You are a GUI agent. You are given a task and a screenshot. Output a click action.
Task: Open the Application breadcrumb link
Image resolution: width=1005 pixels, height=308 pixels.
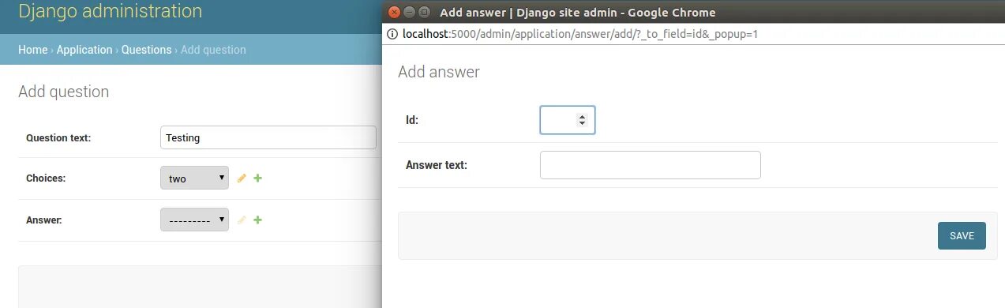click(84, 50)
